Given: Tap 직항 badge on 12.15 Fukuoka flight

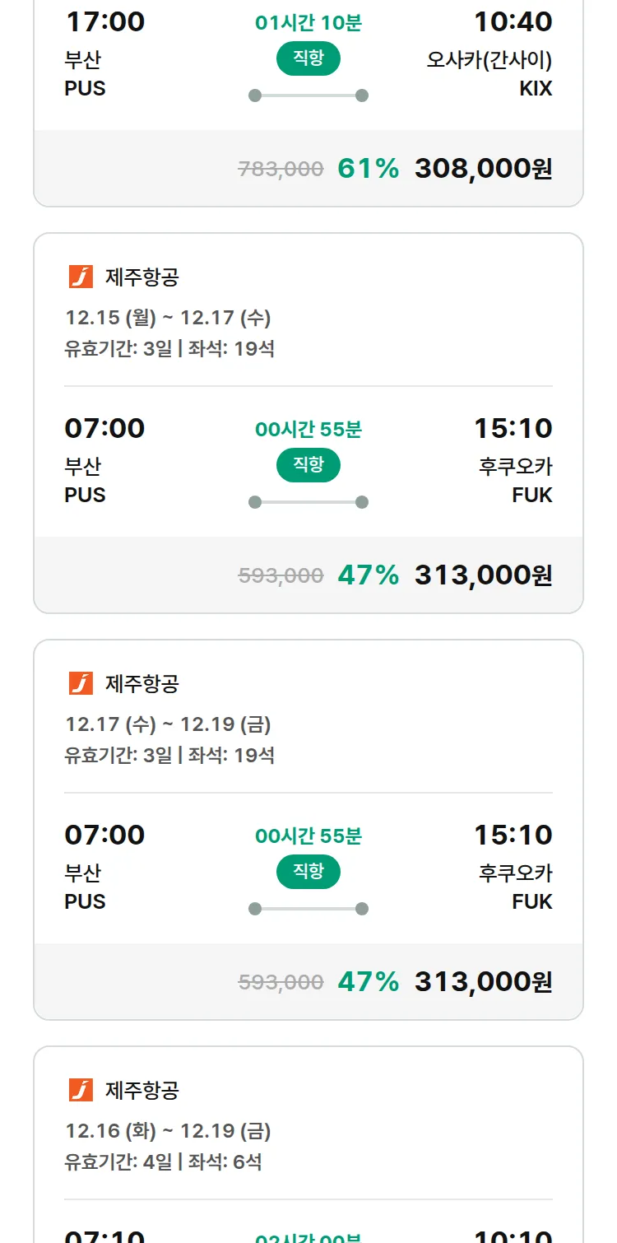Looking at the screenshot, I should pos(308,465).
